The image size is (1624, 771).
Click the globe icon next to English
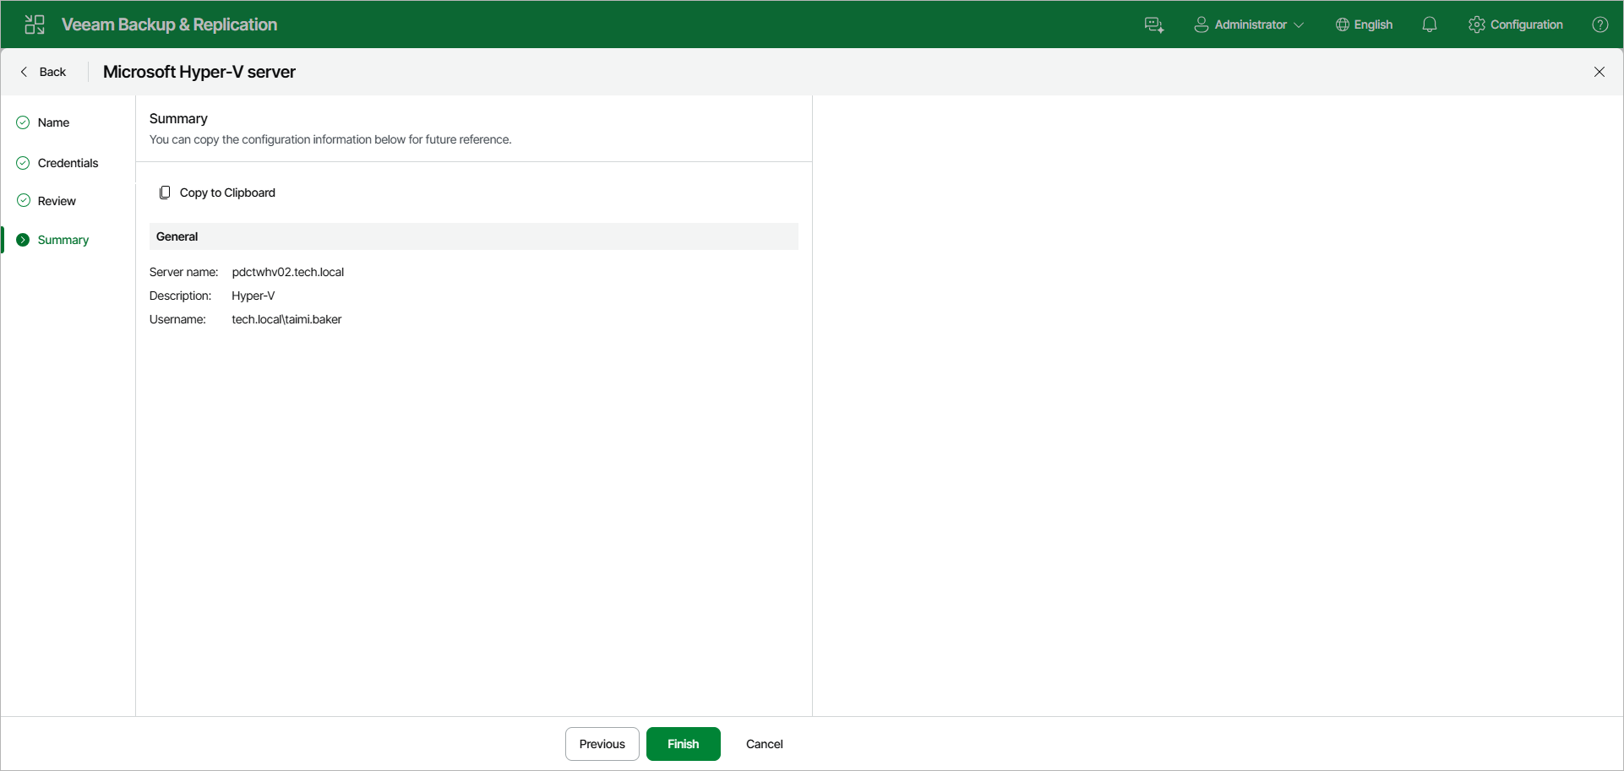click(1341, 24)
